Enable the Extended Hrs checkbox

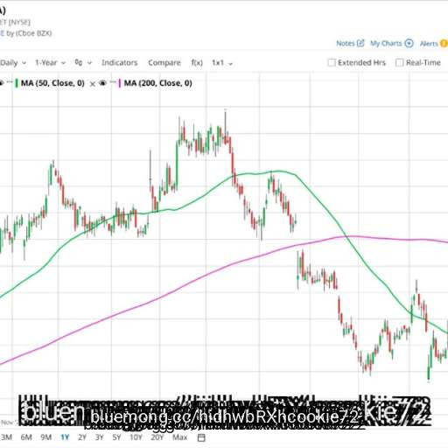tap(332, 62)
